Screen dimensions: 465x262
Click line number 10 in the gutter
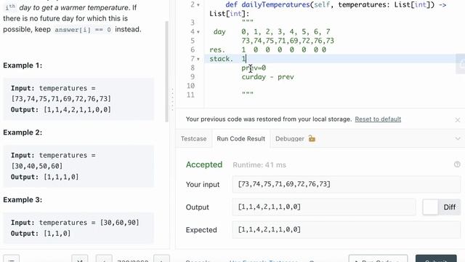pyautogui.click(x=190, y=86)
